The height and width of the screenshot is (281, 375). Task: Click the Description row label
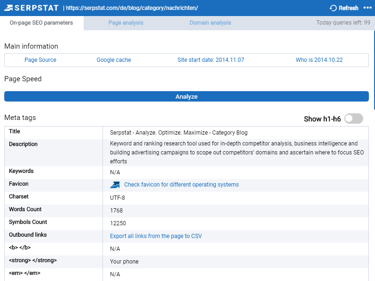pyautogui.click(x=23, y=144)
